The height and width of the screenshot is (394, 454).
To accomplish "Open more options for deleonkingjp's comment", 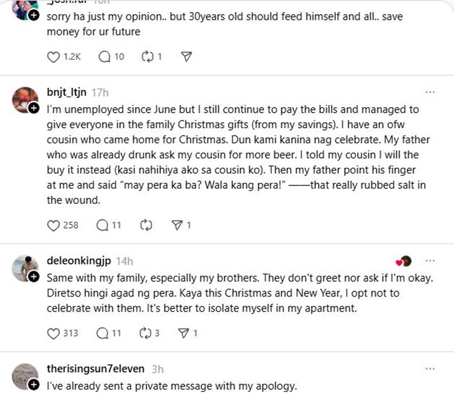I will tap(430, 261).
